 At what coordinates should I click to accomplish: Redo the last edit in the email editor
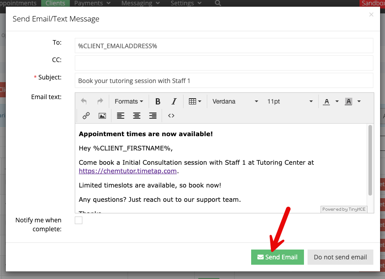pyautogui.click(x=100, y=101)
